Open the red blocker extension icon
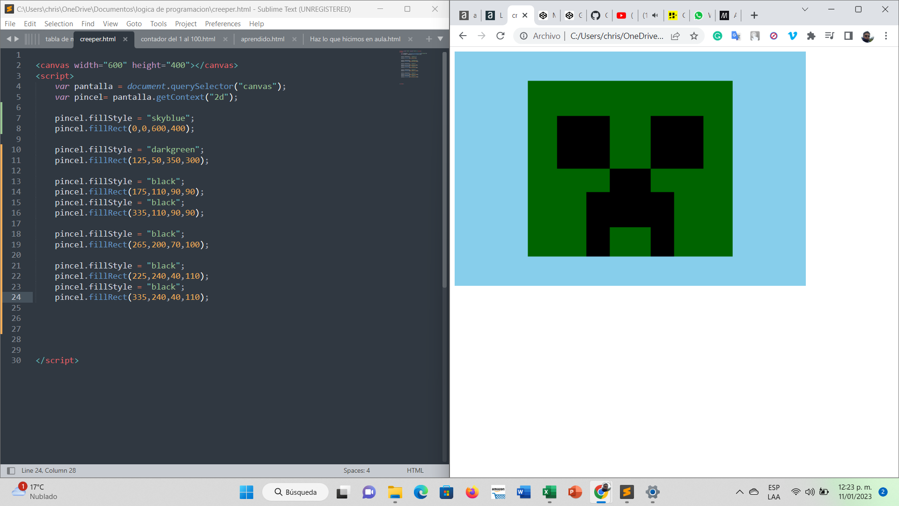Viewport: 899px width, 506px height. (774, 36)
